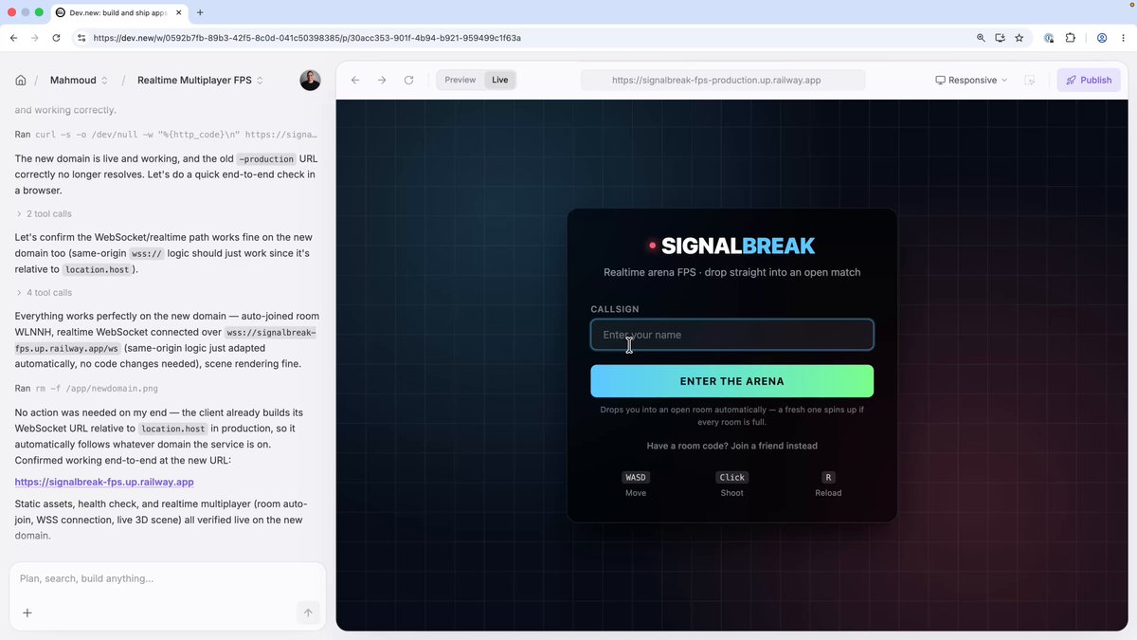Click the SIGNALBREAK logo title

731,246
